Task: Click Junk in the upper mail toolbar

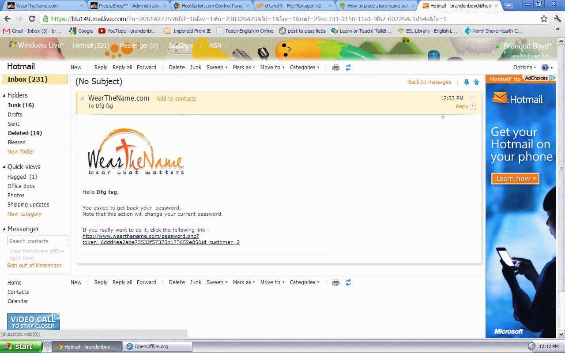Action: 196,68
